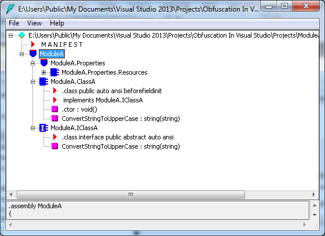Click red arrow beside .class public auto ansi
325x236 pixels.
click(55, 91)
